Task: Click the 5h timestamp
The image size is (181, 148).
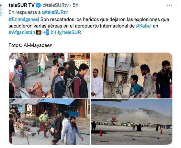Action: [x=75, y=5]
